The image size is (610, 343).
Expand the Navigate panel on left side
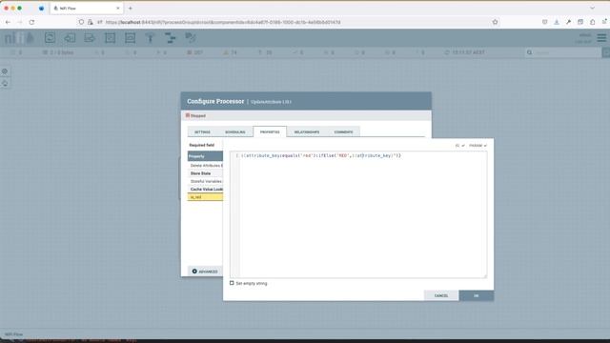point(5,71)
